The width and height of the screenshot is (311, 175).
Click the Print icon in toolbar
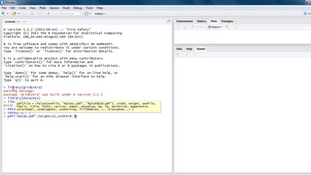(x=40, y=14)
